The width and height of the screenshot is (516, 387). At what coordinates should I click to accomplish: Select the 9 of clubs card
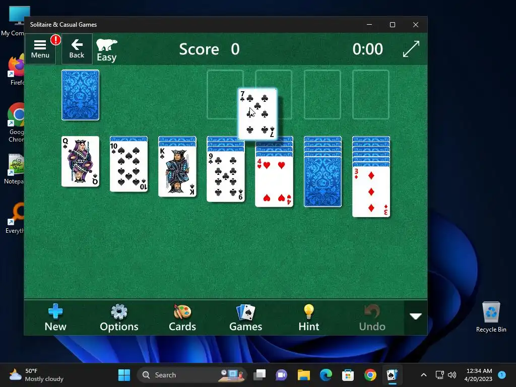point(225,177)
